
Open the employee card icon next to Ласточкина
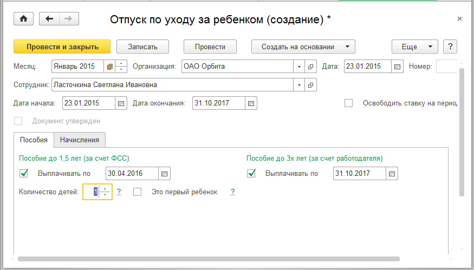pos(310,85)
